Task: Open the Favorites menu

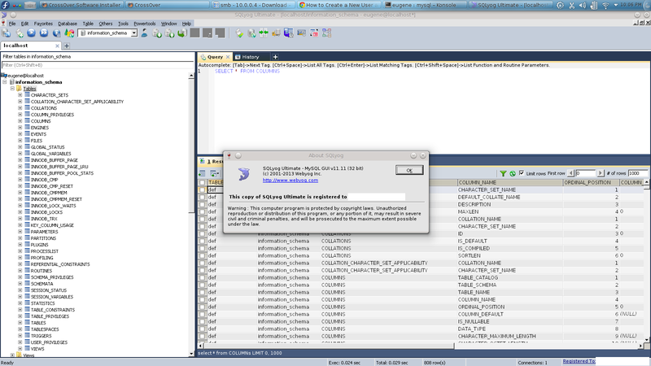Action: [43, 24]
